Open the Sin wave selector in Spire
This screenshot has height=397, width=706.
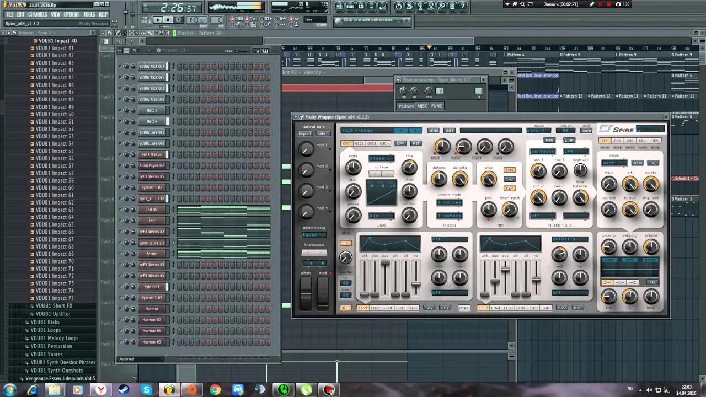pos(382,216)
